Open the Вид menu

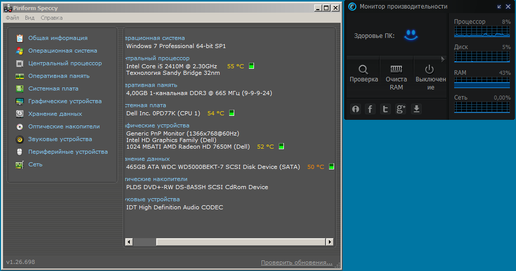pyautogui.click(x=29, y=18)
